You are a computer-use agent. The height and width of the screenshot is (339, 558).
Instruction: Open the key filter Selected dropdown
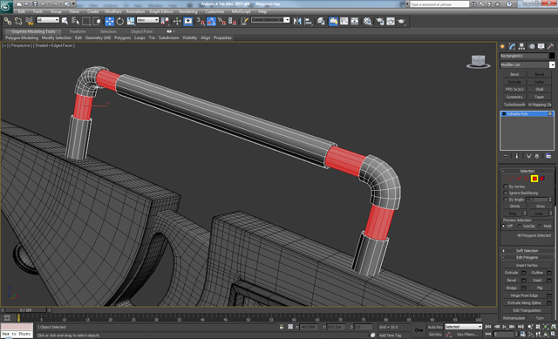[x=463, y=327]
